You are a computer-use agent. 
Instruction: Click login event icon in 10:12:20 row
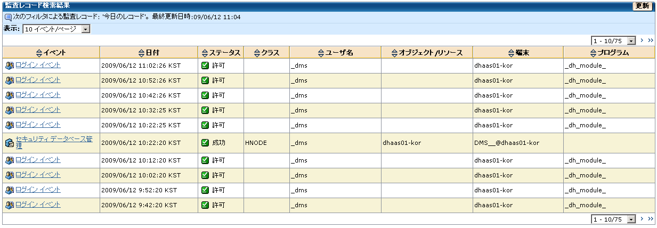click(10, 160)
